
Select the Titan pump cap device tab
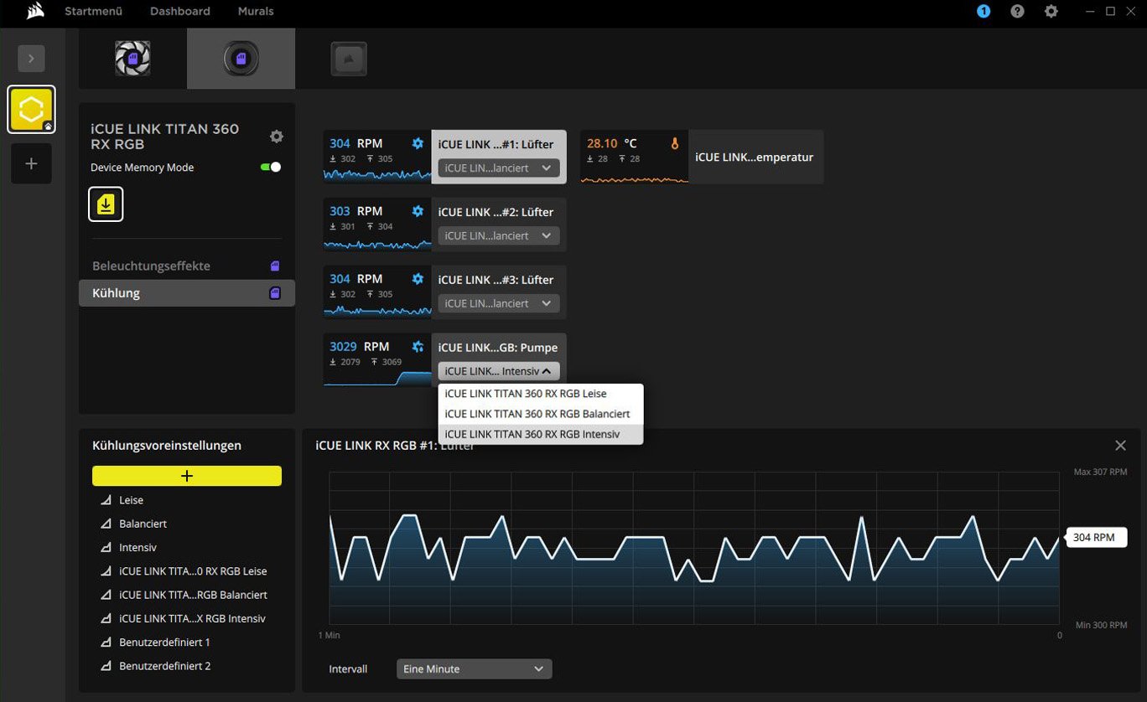[241, 59]
